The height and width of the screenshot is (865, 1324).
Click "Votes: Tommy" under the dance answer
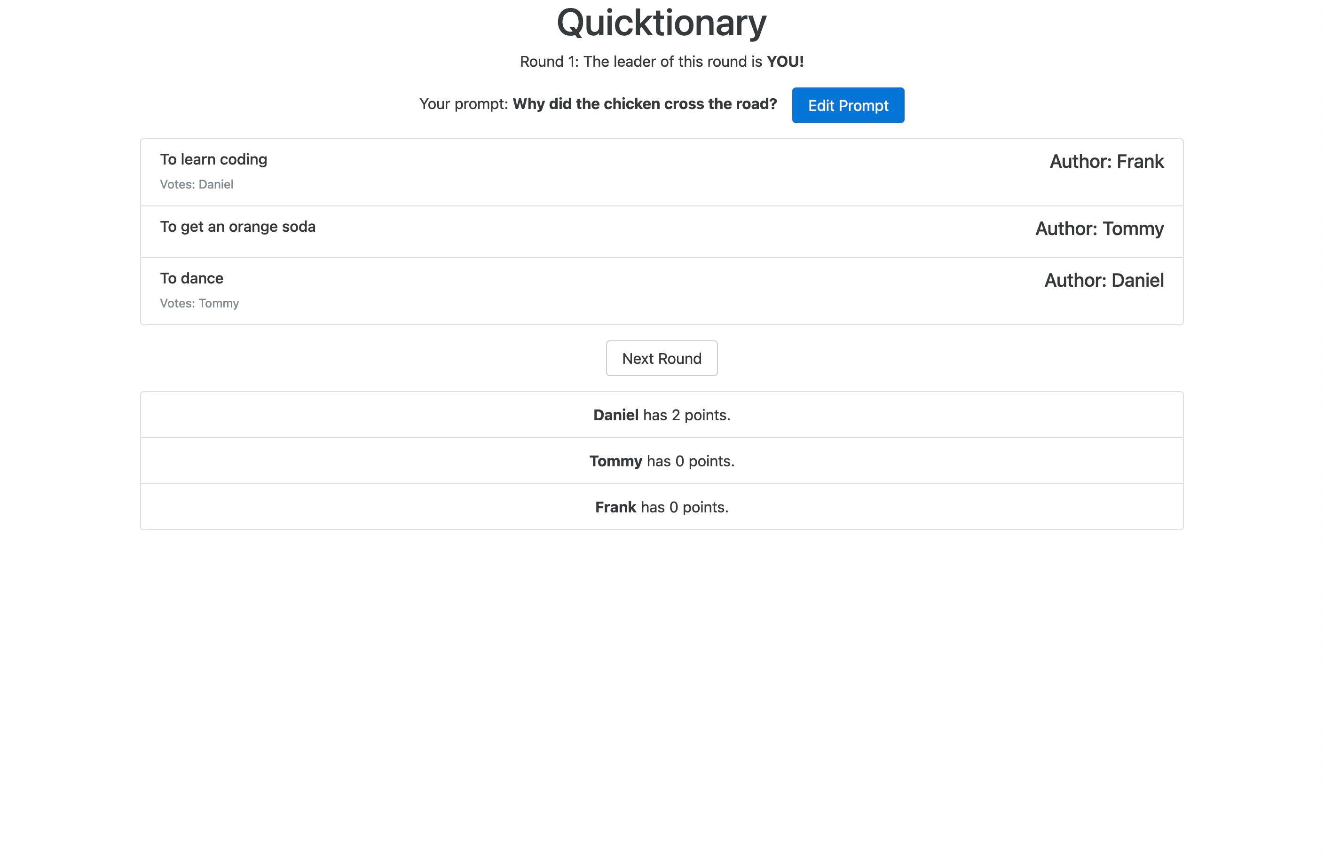pyautogui.click(x=199, y=303)
